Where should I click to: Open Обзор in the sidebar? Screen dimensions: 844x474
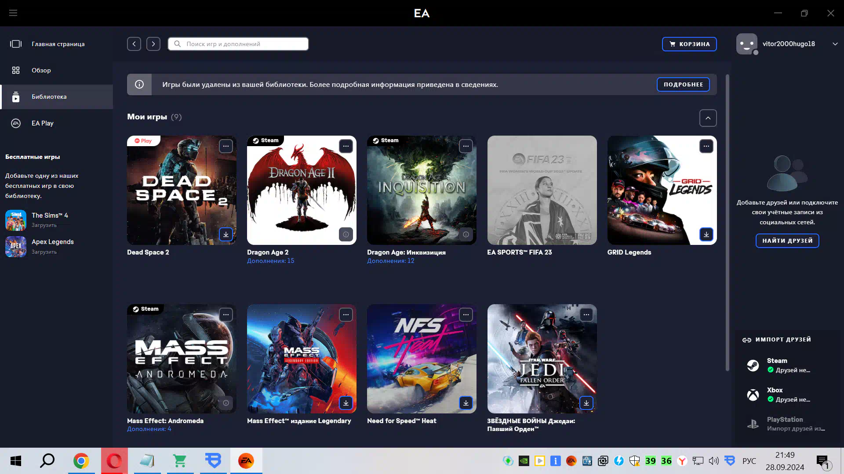click(57, 70)
